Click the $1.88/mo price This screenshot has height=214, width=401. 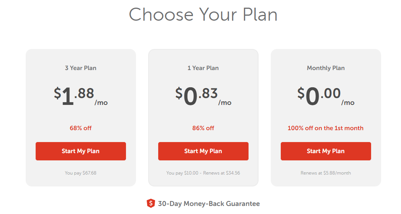pos(80,96)
